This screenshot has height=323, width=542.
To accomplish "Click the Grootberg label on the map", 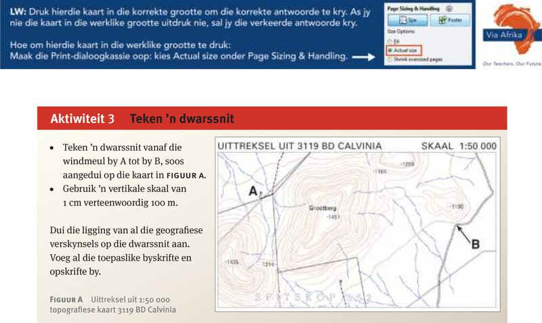I will point(322,208).
